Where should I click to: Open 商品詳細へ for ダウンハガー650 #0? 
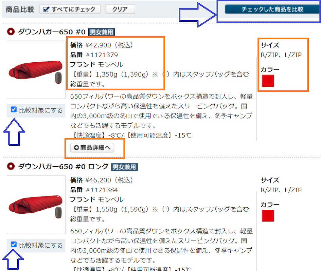92,147
